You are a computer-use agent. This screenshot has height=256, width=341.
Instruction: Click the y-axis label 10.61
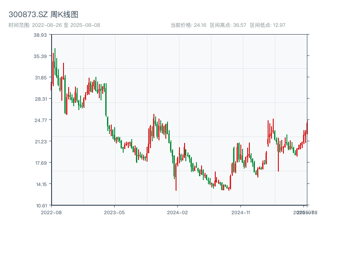click(41, 206)
